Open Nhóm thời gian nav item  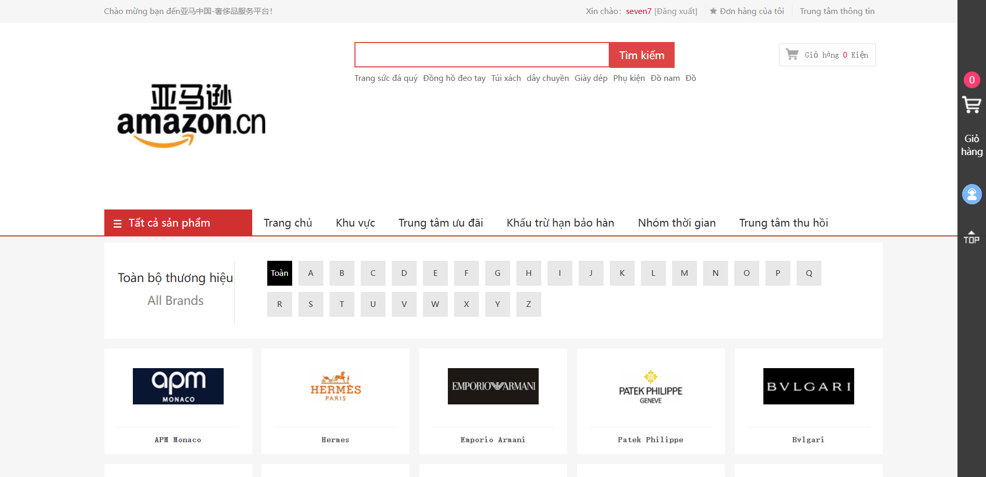click(x=677, y=223)
